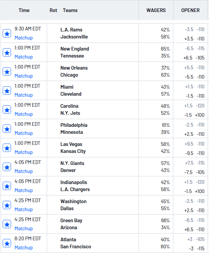The width and height of the screenshot is (209, 254).
Task: Select the Green Bay -6.5 opener line
Action: tap(194, 220)
